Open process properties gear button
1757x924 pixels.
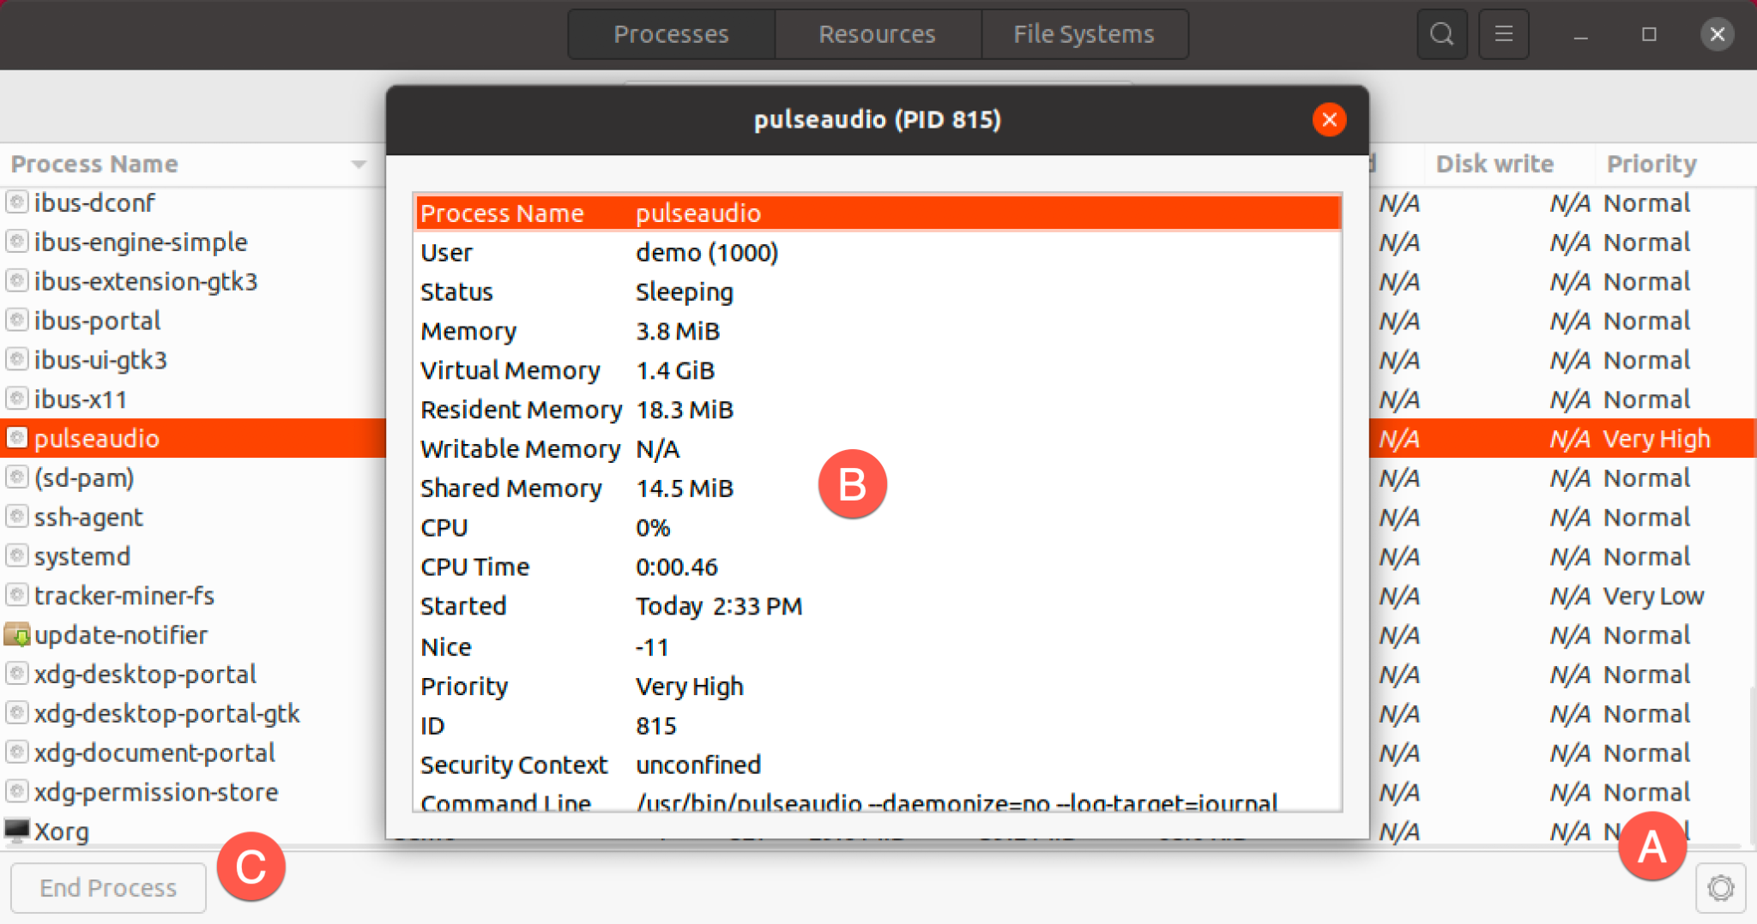click(1721, 888)
